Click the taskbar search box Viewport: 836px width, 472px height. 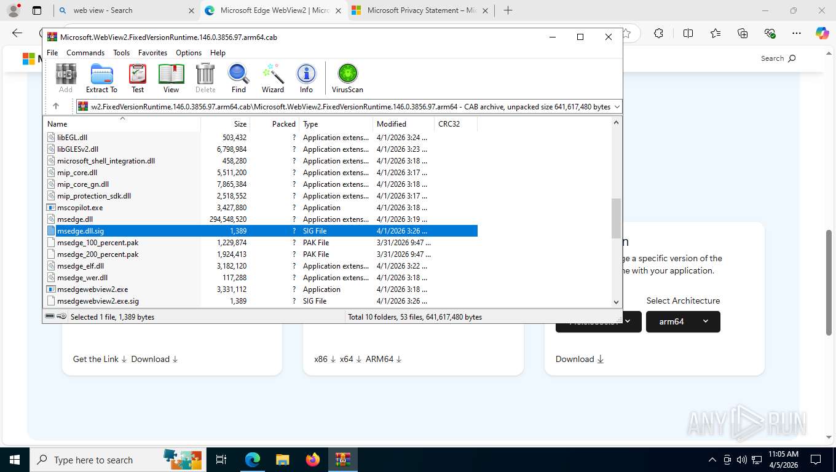(117, 460)
